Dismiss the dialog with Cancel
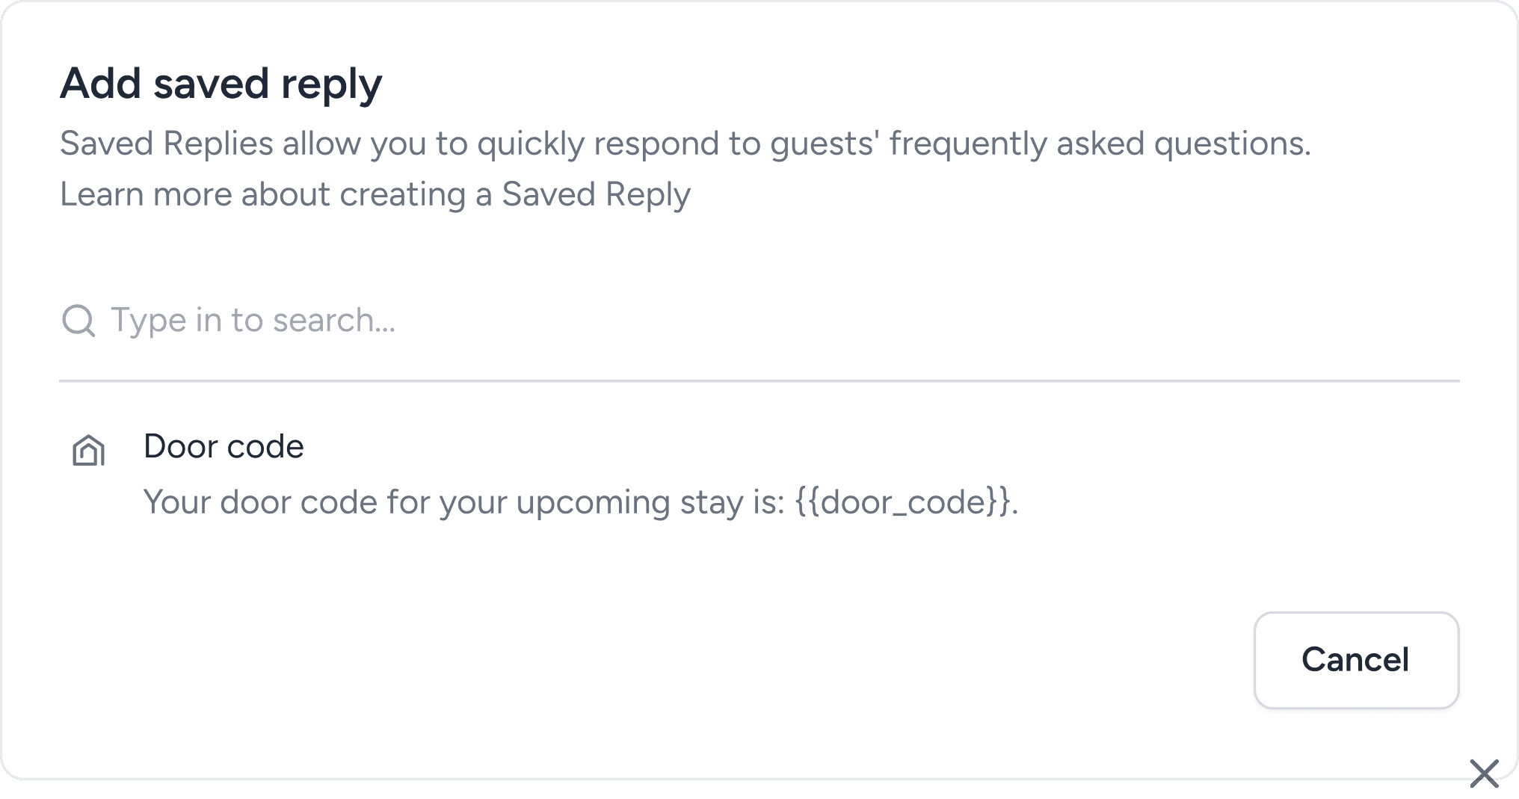 coord(1355,660)
